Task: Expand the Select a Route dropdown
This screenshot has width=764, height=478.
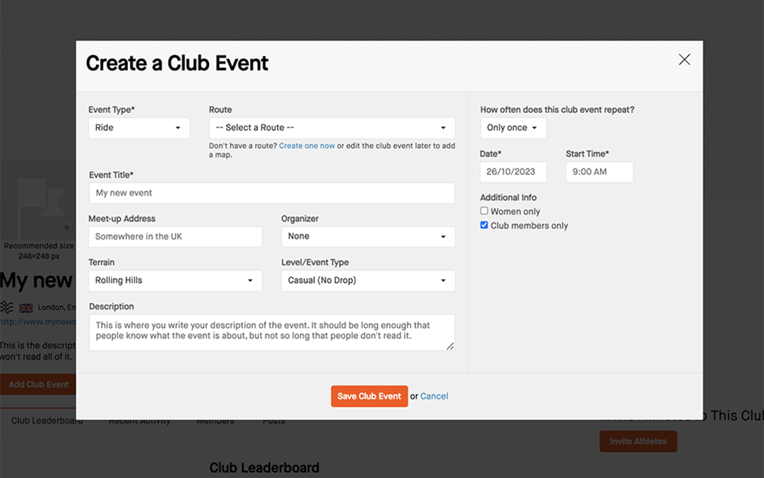Action: click(332, 128)
